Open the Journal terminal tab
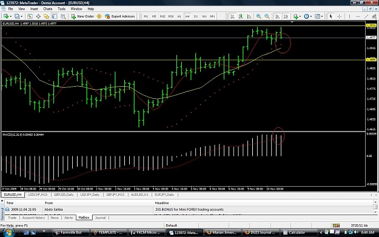Viewport: 379px width, 237px height. pos(100,218)
